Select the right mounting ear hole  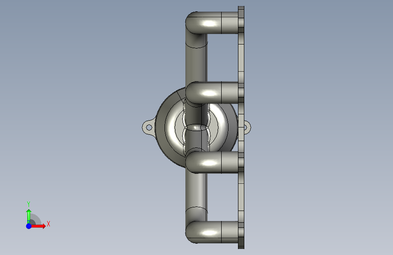click(245, 127)
